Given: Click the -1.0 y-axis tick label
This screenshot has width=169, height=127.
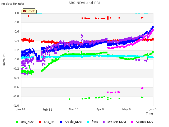Looking at the screenshot, I should tap(16, 106).
